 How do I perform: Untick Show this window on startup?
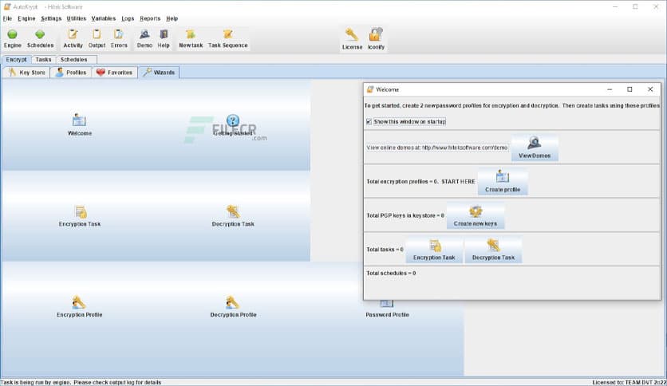[369, 121]
